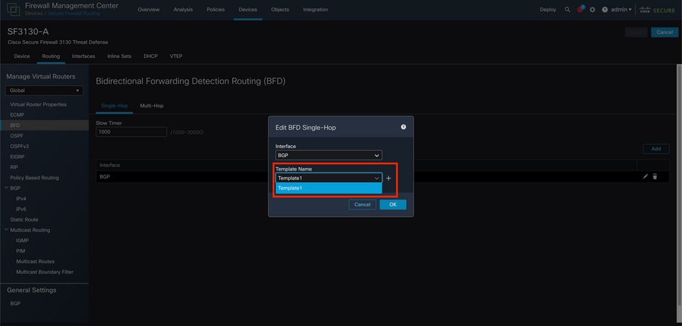Click Cancel in Edit BFD Single-Hop dialog
This screenshot has height=326, width=682.
click(x=363, y=205)
